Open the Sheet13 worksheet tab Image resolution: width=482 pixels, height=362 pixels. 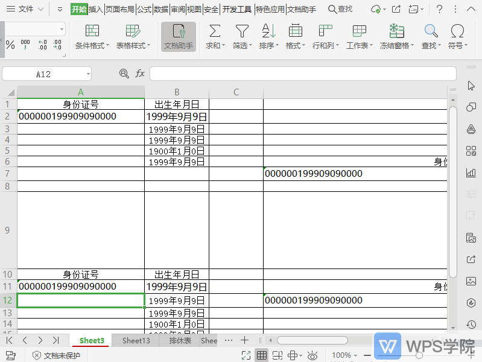click(x=136, y=340)
